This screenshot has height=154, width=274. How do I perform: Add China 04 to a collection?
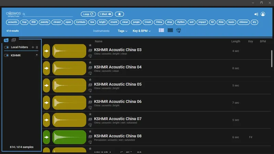90,67
